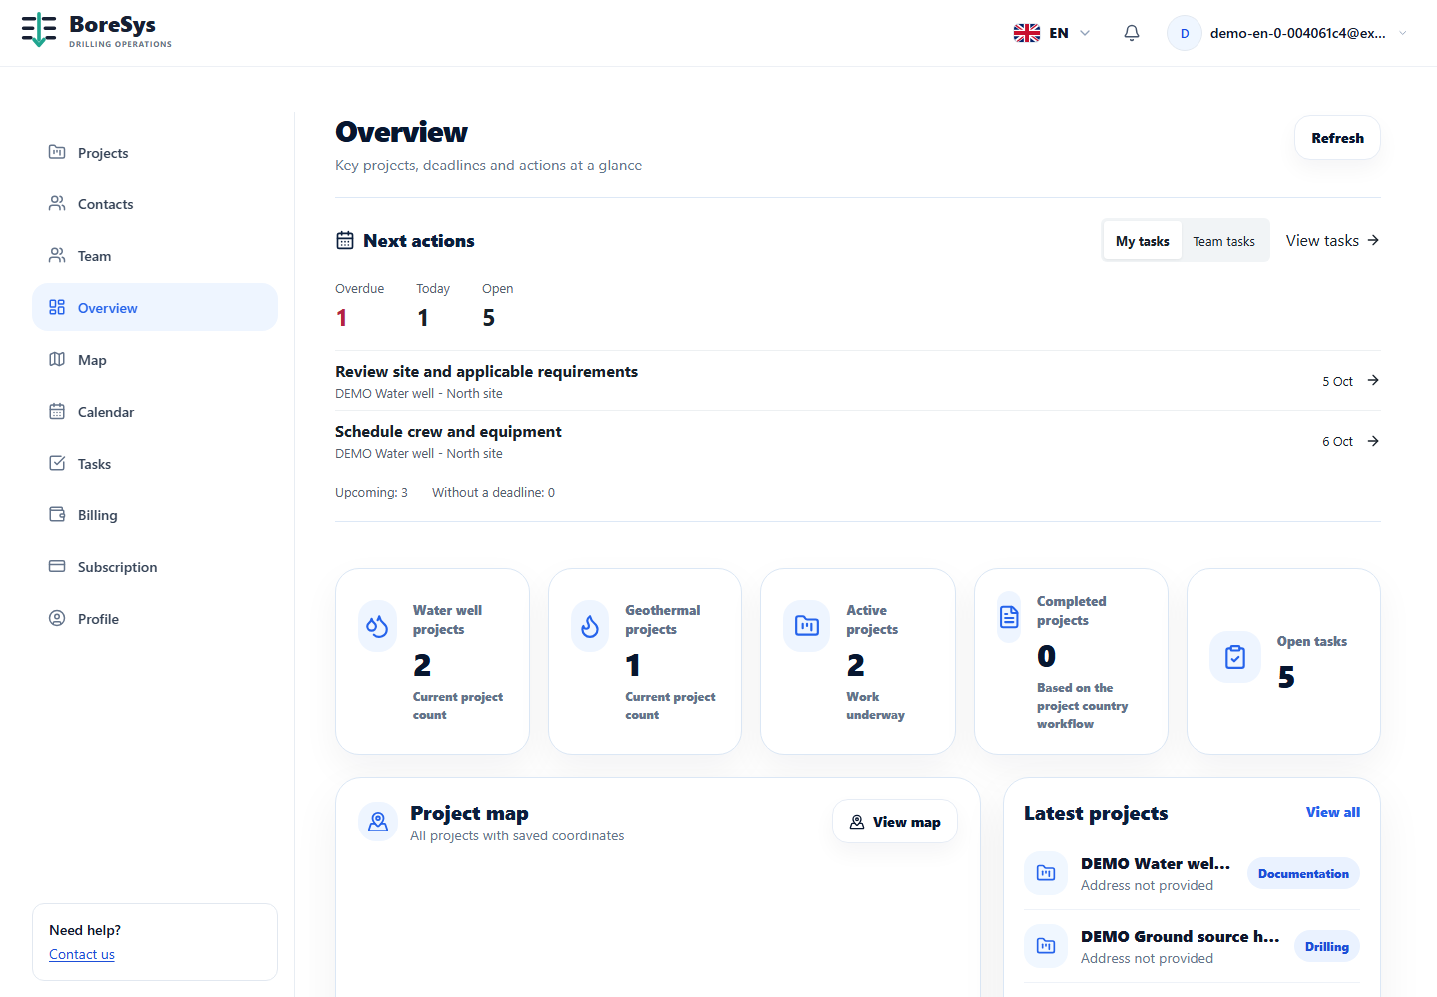The width and height of the screenshot is (1437, 997).
Task: Click the 5 Oct due date
Action: click(x=1337, y=381)
